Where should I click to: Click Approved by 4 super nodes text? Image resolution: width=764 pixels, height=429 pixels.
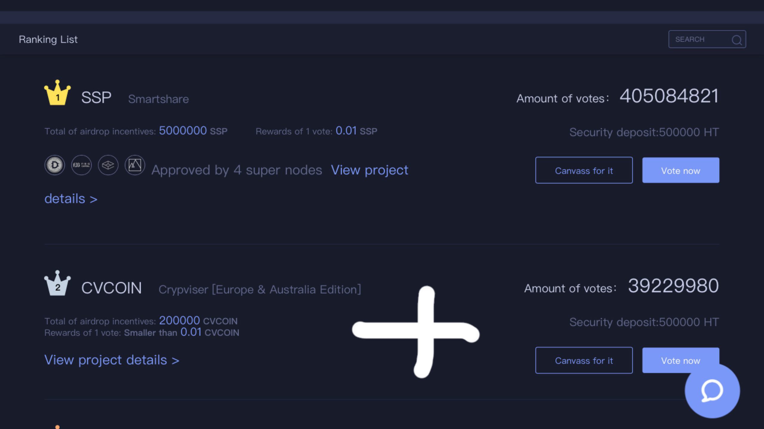point(237,170)
